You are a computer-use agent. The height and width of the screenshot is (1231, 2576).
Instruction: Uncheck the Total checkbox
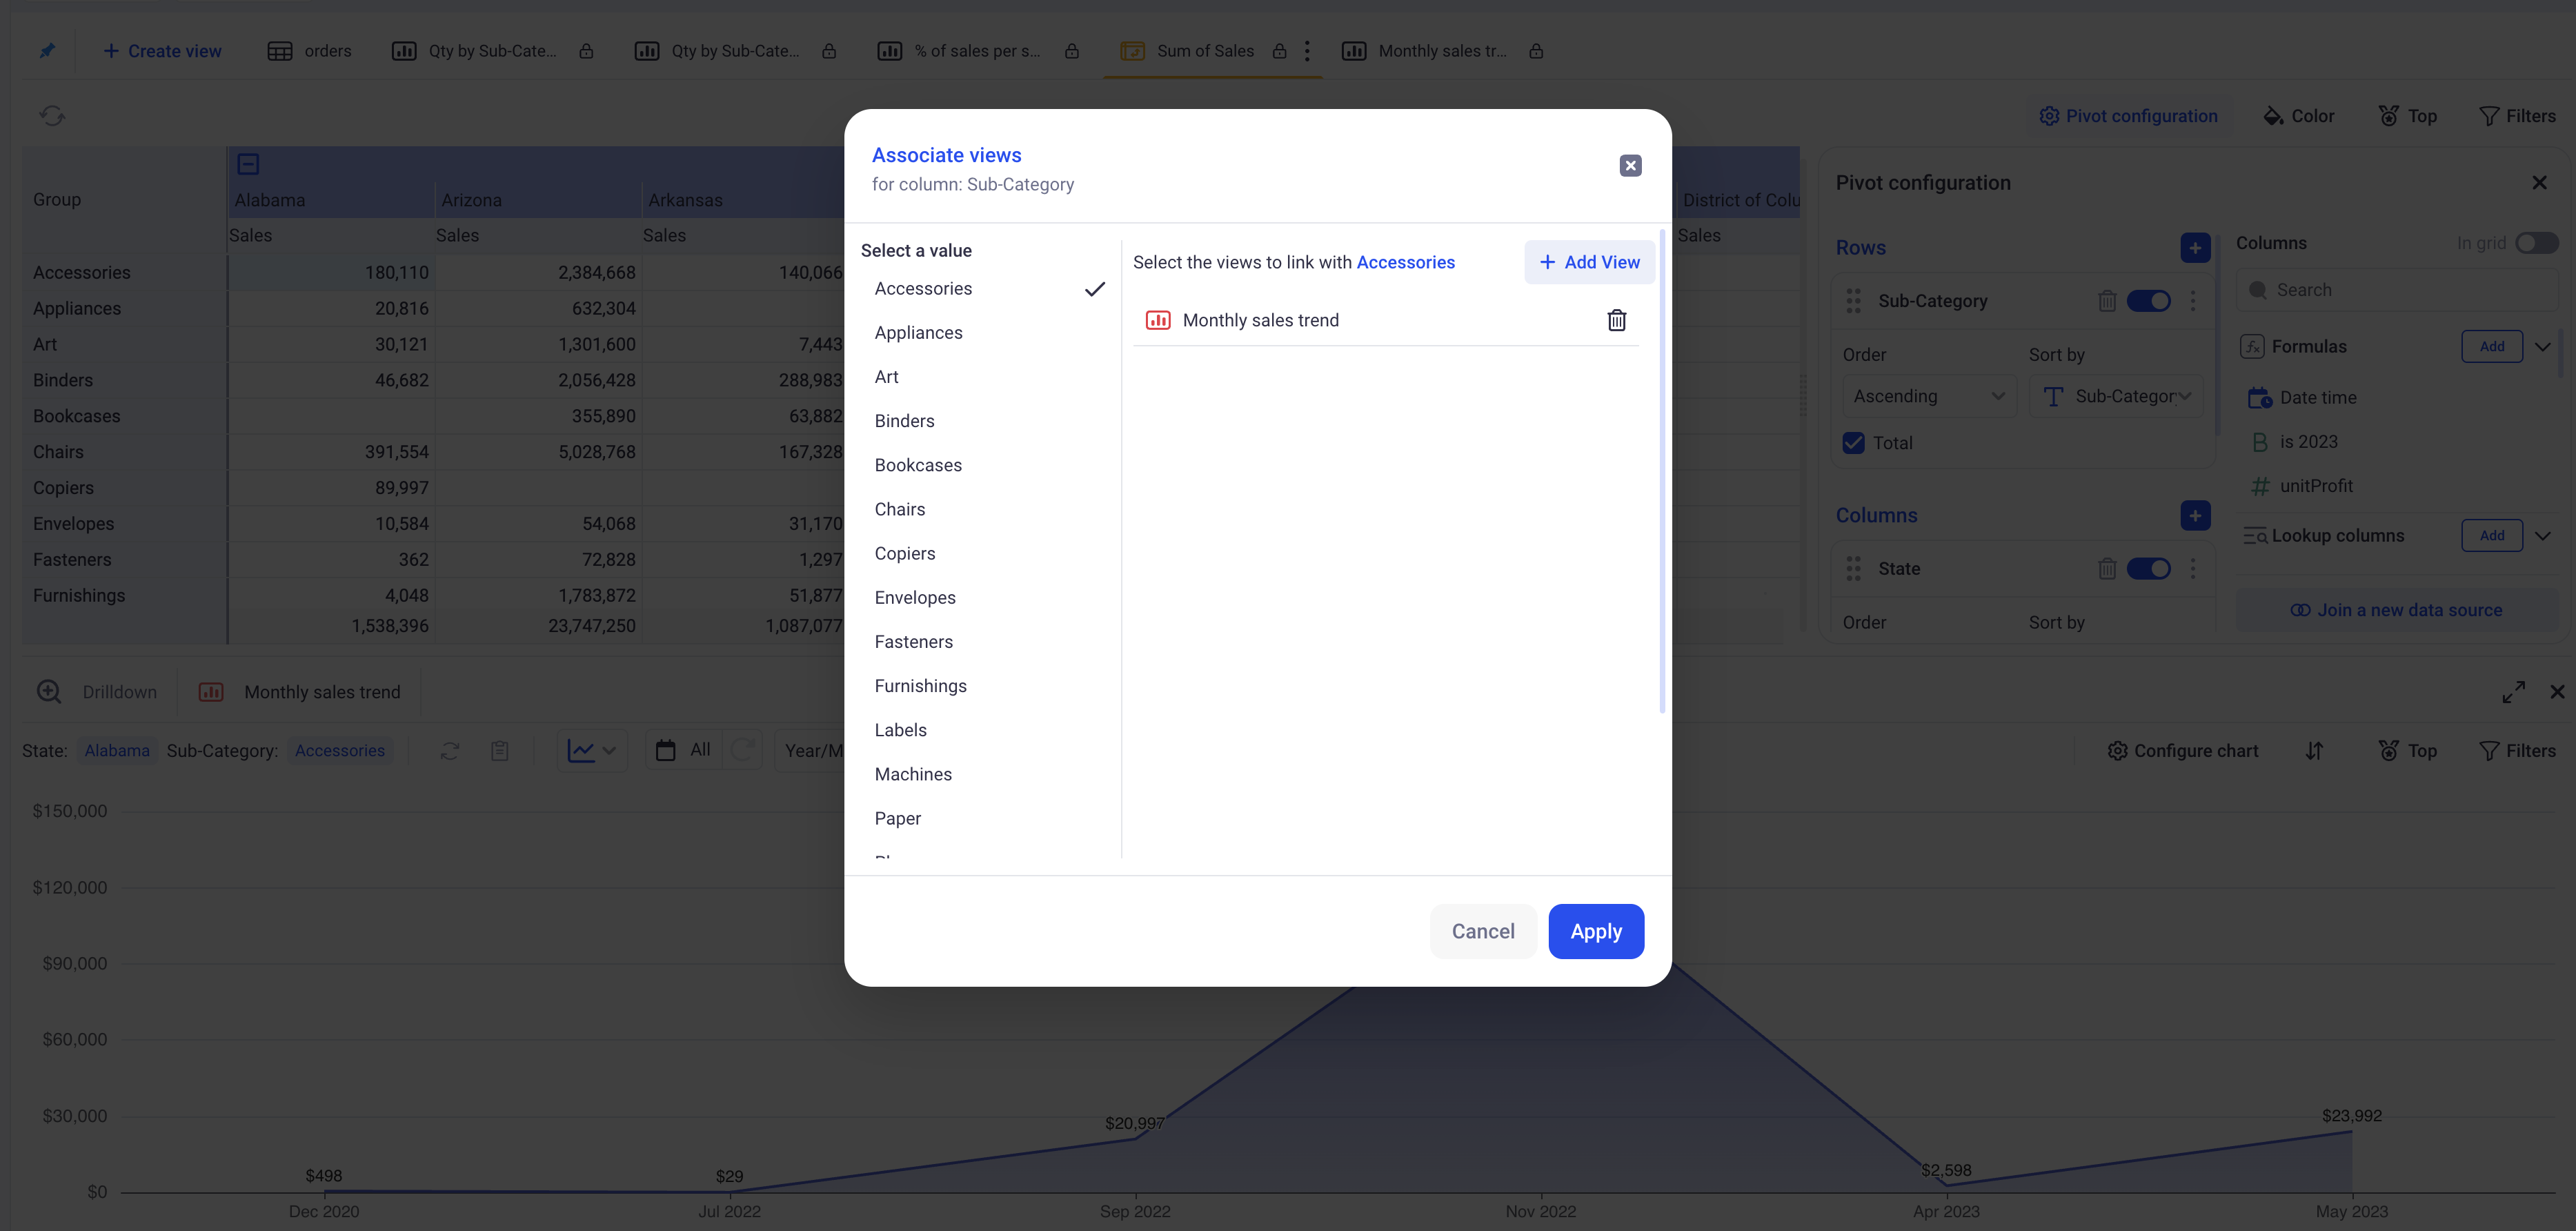point(1853,443)
